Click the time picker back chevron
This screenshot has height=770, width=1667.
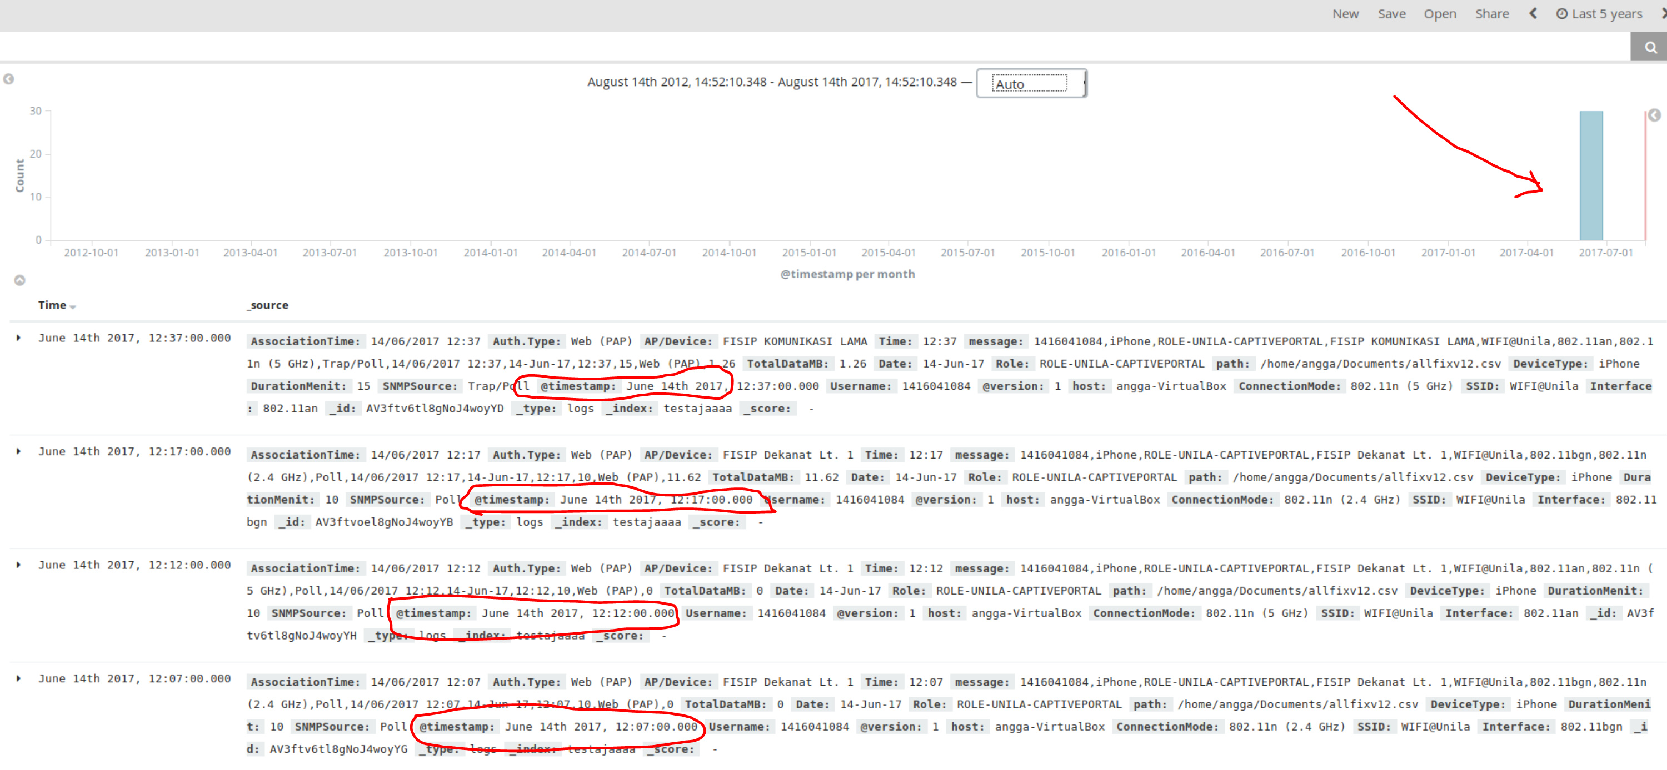(x=1533, y=13)
